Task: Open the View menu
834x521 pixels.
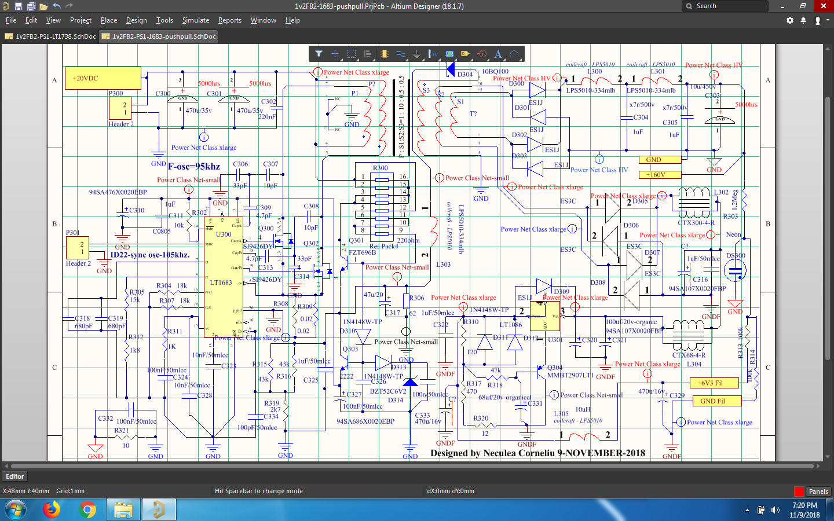Action: [x=53, y=20]
